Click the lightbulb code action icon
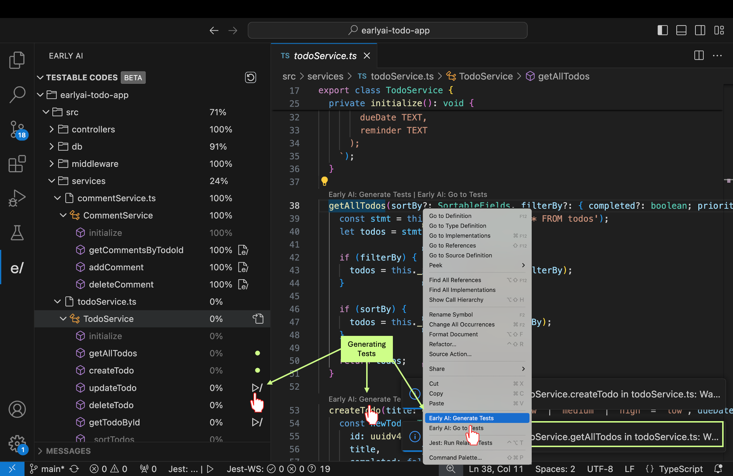Screen dimensions: 733x476 pyautogui.click(x=324, y=181)
